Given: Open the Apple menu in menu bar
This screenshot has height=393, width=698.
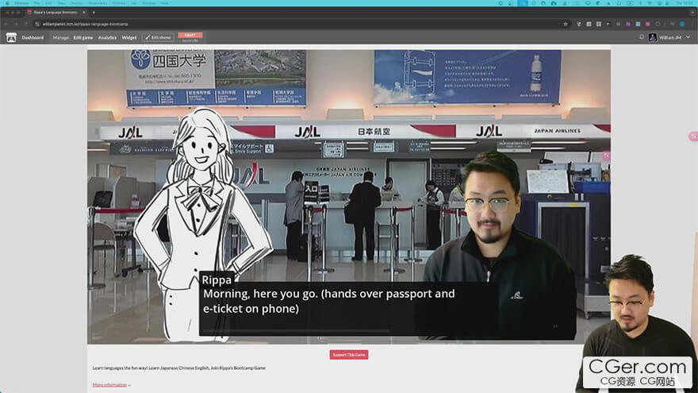Looking at the screenshot, I should point(7,3).
